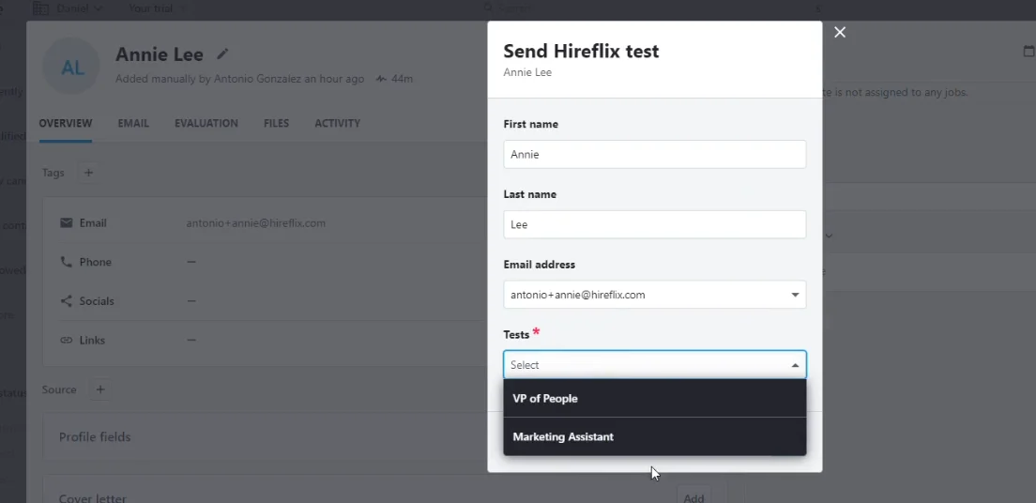The image size is (1036, 503).
Task: Click the Add button for Cover letter
Action: 693,497
